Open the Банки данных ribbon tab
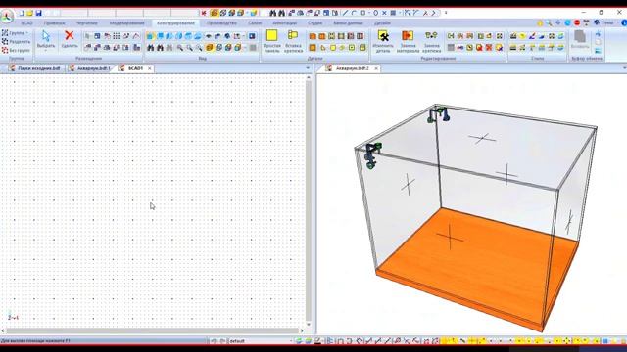Screen dimensions: 627x352 point(349,23)
